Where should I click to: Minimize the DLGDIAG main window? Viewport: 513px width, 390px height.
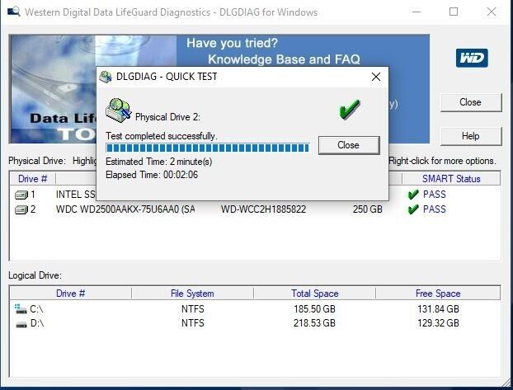(417, 12)
